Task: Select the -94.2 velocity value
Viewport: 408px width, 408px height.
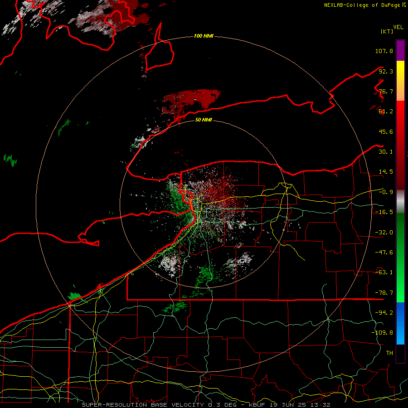Action: click(x=384, y=313)
